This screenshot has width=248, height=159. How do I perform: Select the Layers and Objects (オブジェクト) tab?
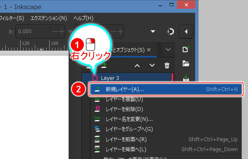128,50
